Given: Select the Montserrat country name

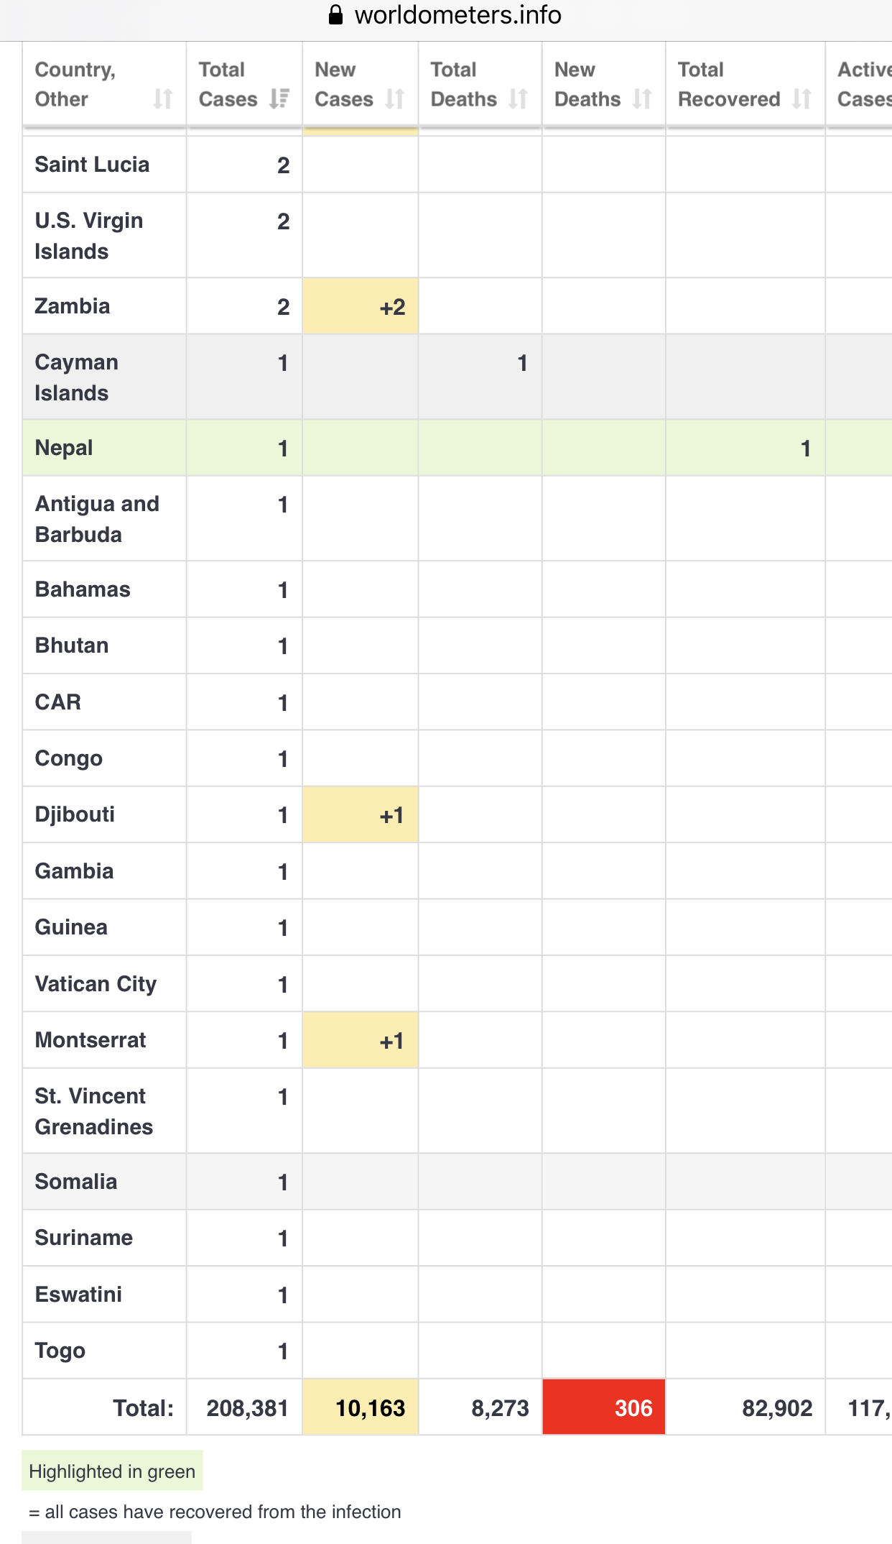Looking at the screenshot, I should click(90, 1040).
